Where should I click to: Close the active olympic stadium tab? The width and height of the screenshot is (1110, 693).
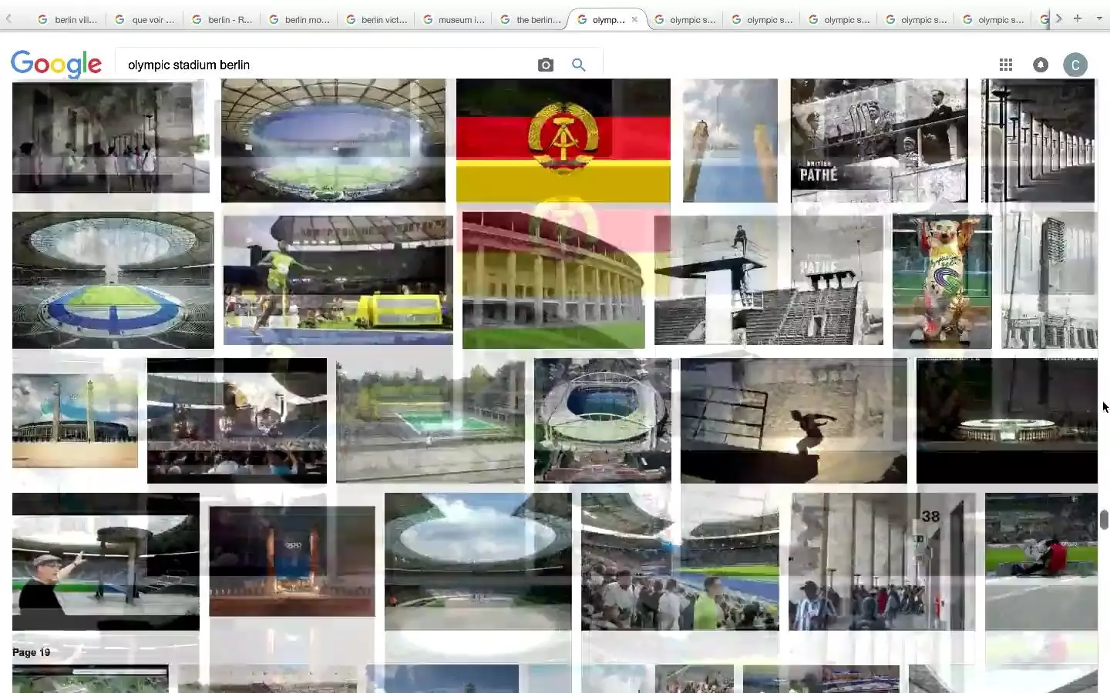[x=634, y=20]
